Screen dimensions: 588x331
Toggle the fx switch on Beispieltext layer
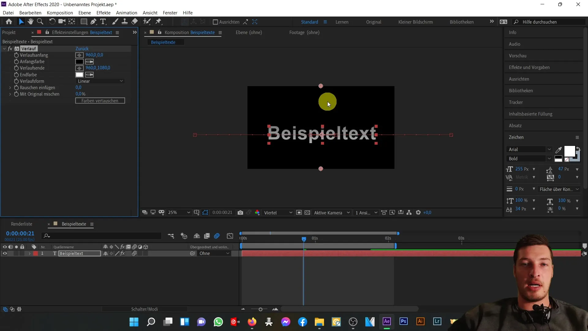pyautogui.click(x=123, y=253)
